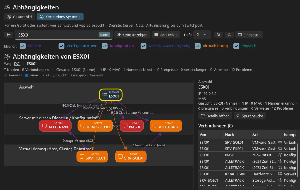Click the Name badge in search field
The height and width of the screenshot is (190, 300).
coord(104,35)
